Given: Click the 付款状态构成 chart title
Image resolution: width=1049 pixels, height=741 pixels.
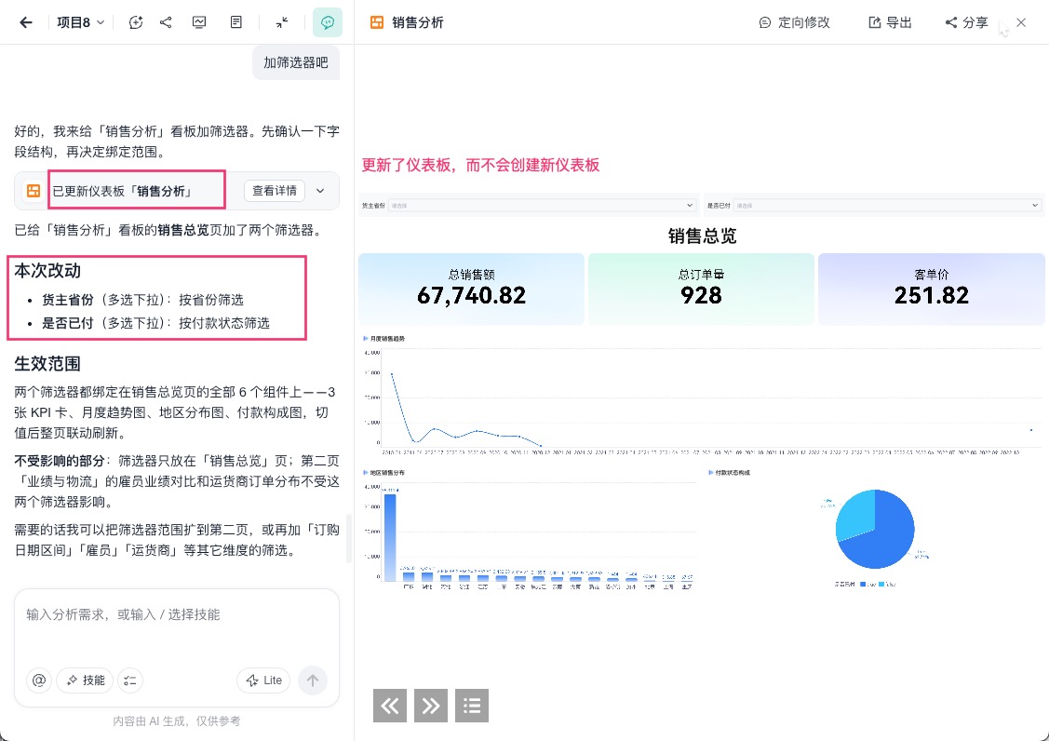Looking at the screenshot, I should pos(733,473).
